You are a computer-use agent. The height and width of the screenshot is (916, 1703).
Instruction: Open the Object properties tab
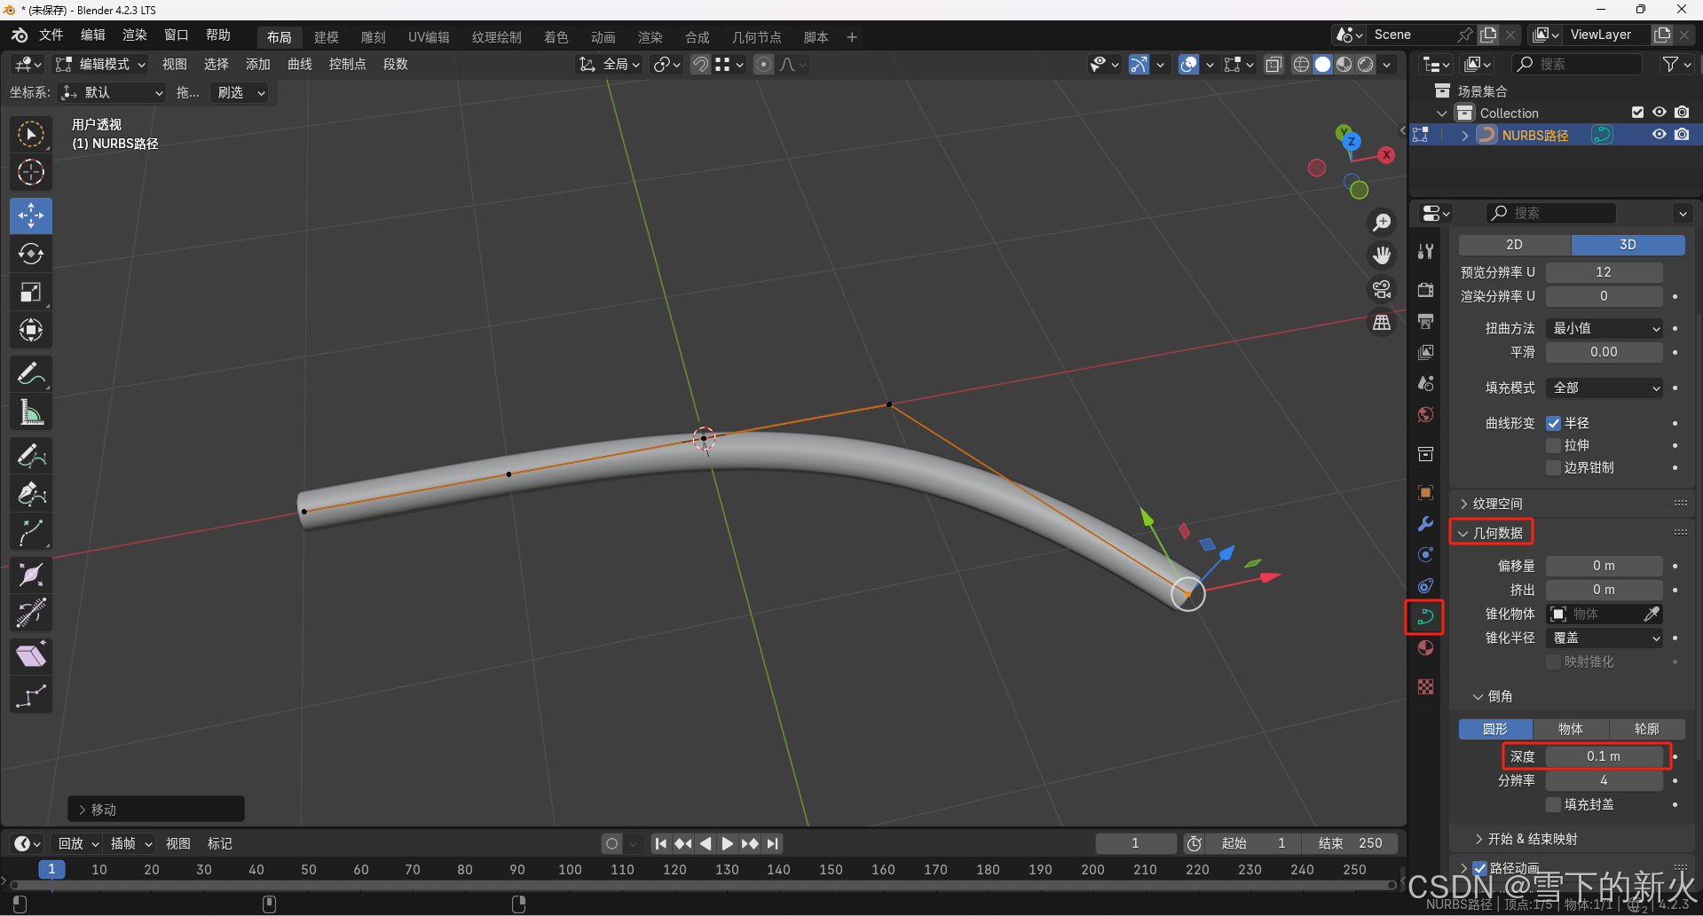[1425, 492]
